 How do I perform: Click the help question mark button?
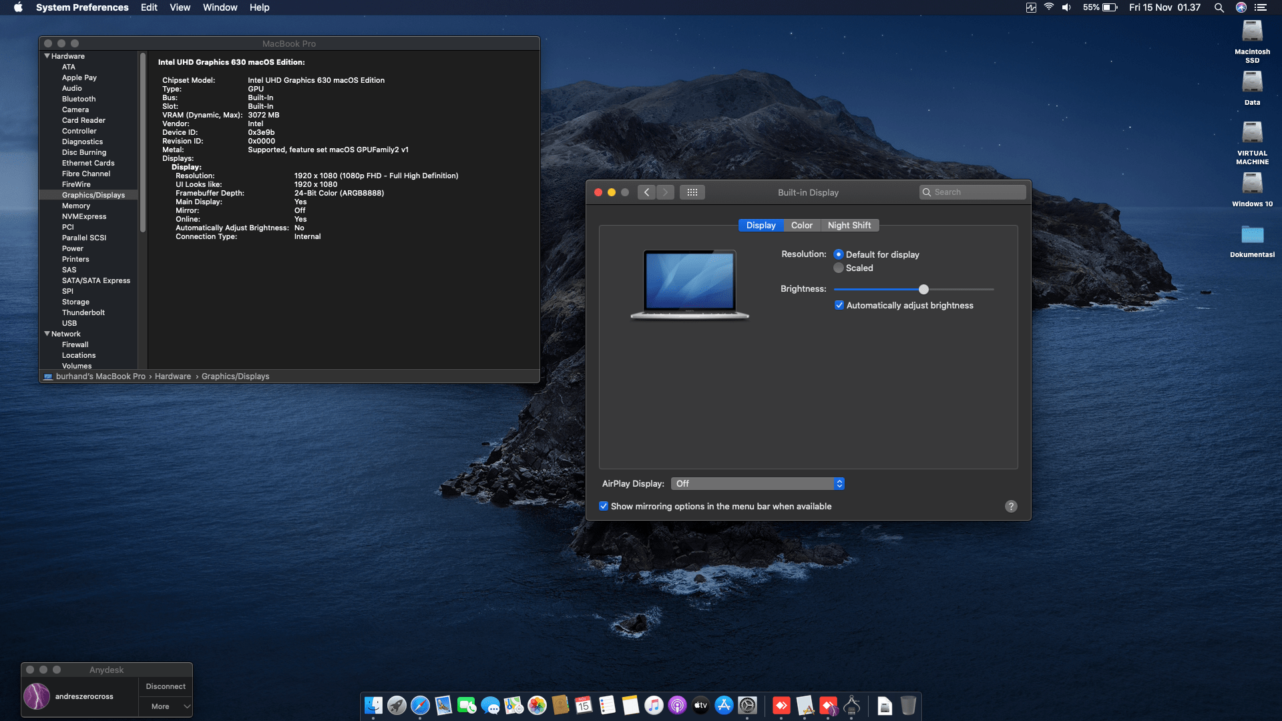(x=1012, y=507)
